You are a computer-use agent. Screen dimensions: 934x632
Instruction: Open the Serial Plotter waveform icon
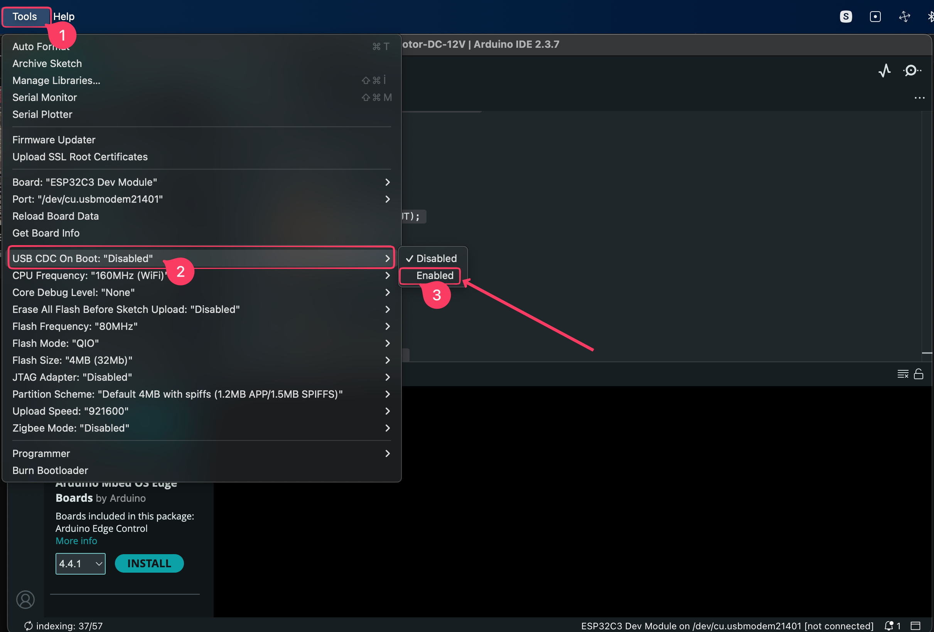[x=884, y=71]
